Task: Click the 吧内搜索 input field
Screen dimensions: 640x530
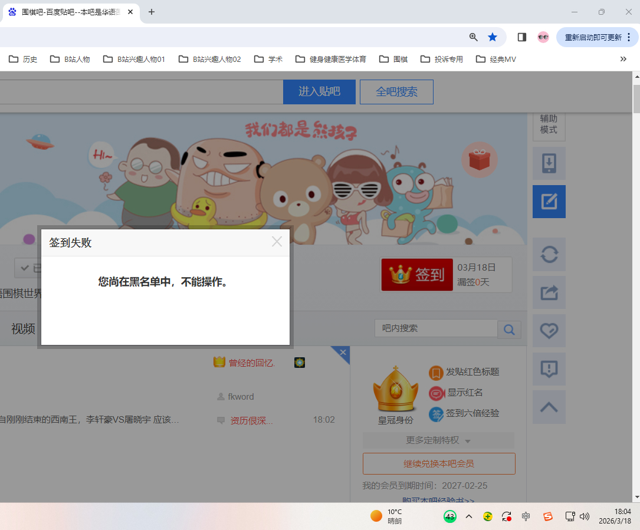Action: tap(435, 328)
